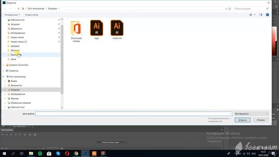Enable 'Последовательность изображений' checkbox

207,119
